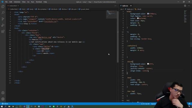Open the Windows Start menu
192x108 pixels.
[2, 106]
